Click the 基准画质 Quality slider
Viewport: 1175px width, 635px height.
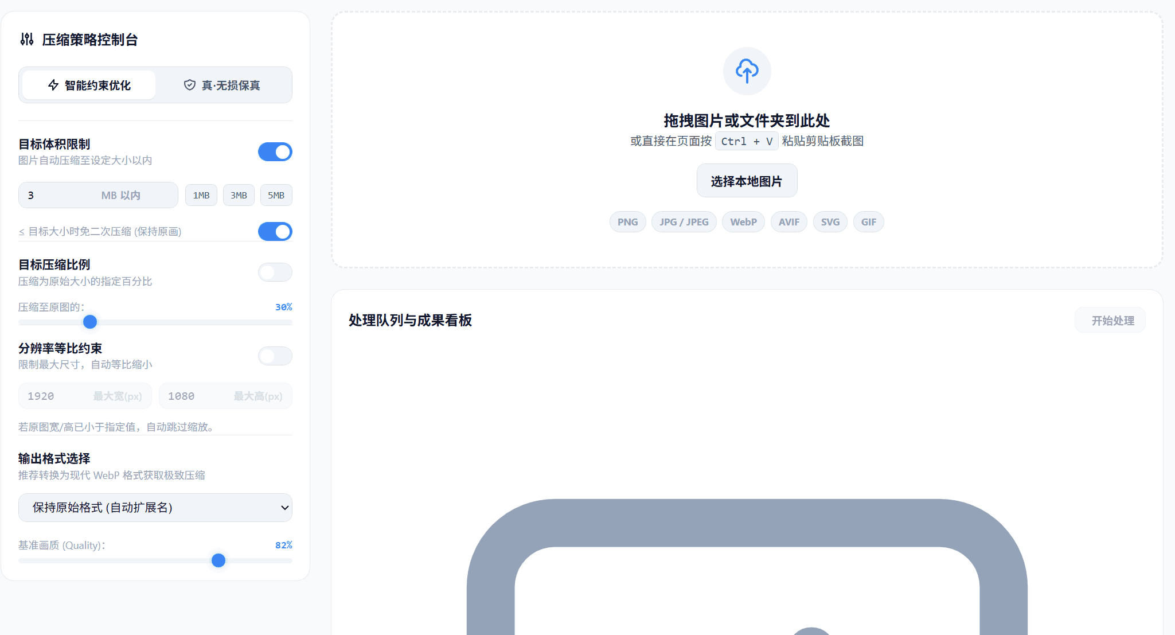155,560
